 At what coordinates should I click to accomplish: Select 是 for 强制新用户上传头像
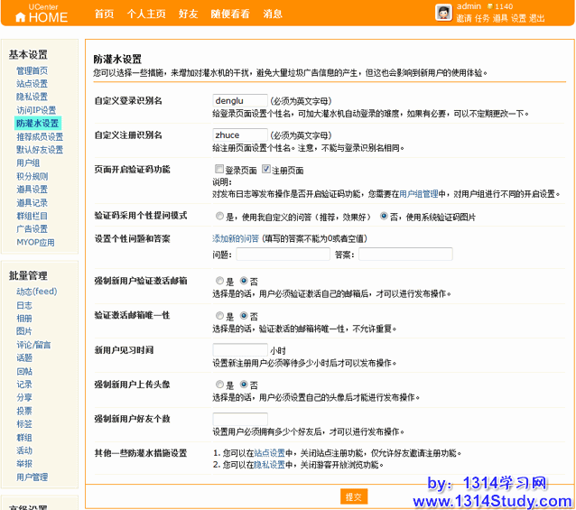219,385
